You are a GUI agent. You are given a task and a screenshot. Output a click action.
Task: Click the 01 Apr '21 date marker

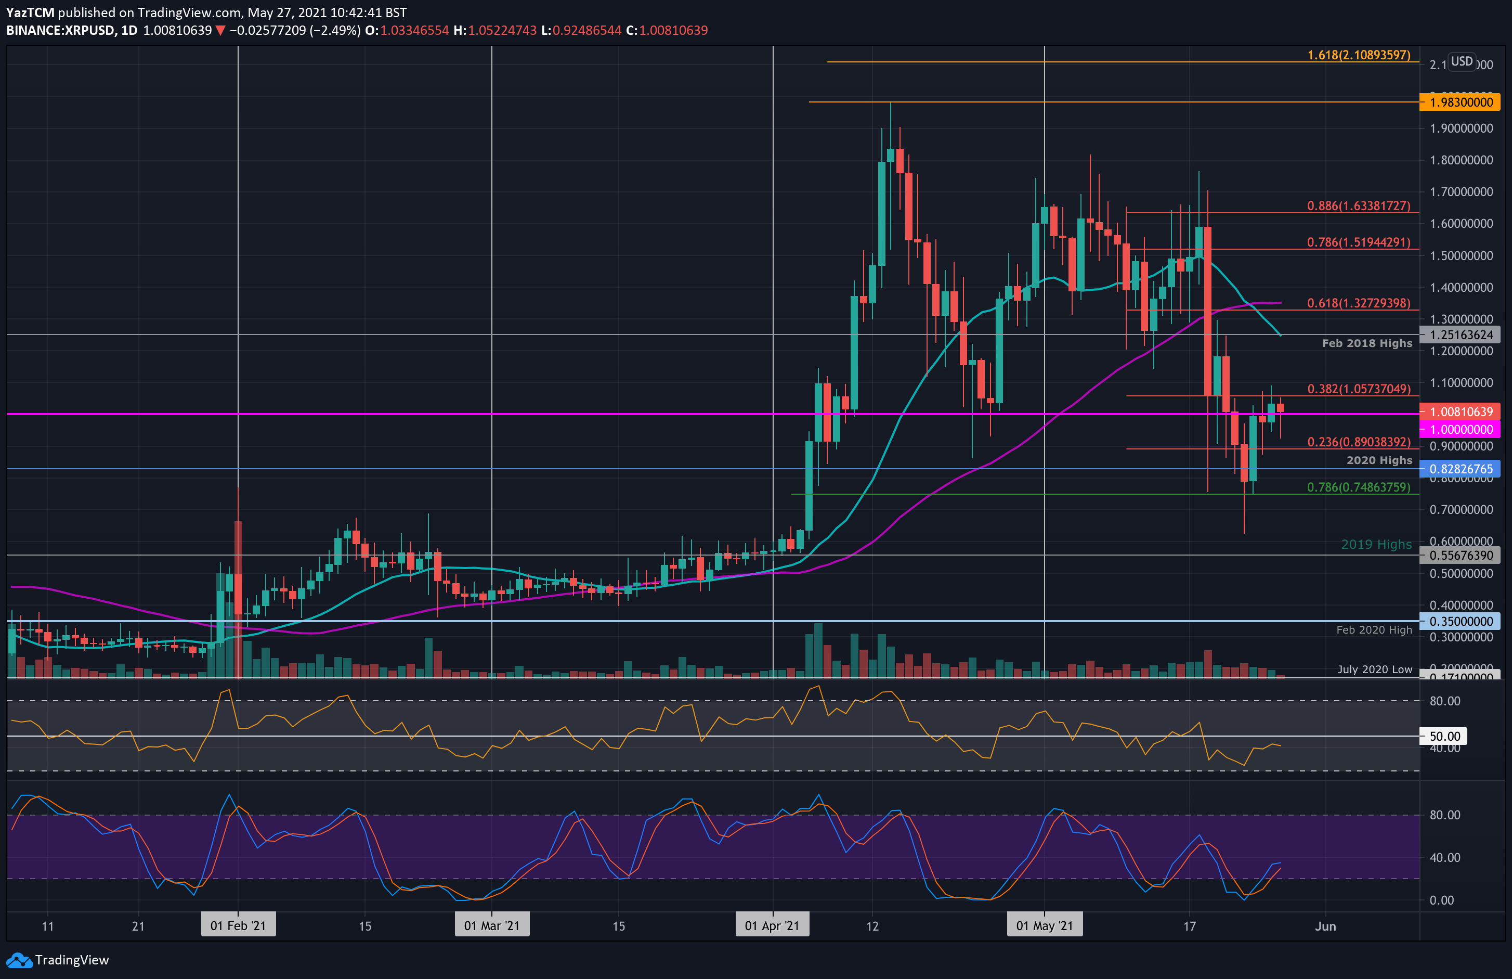(773, 925)
